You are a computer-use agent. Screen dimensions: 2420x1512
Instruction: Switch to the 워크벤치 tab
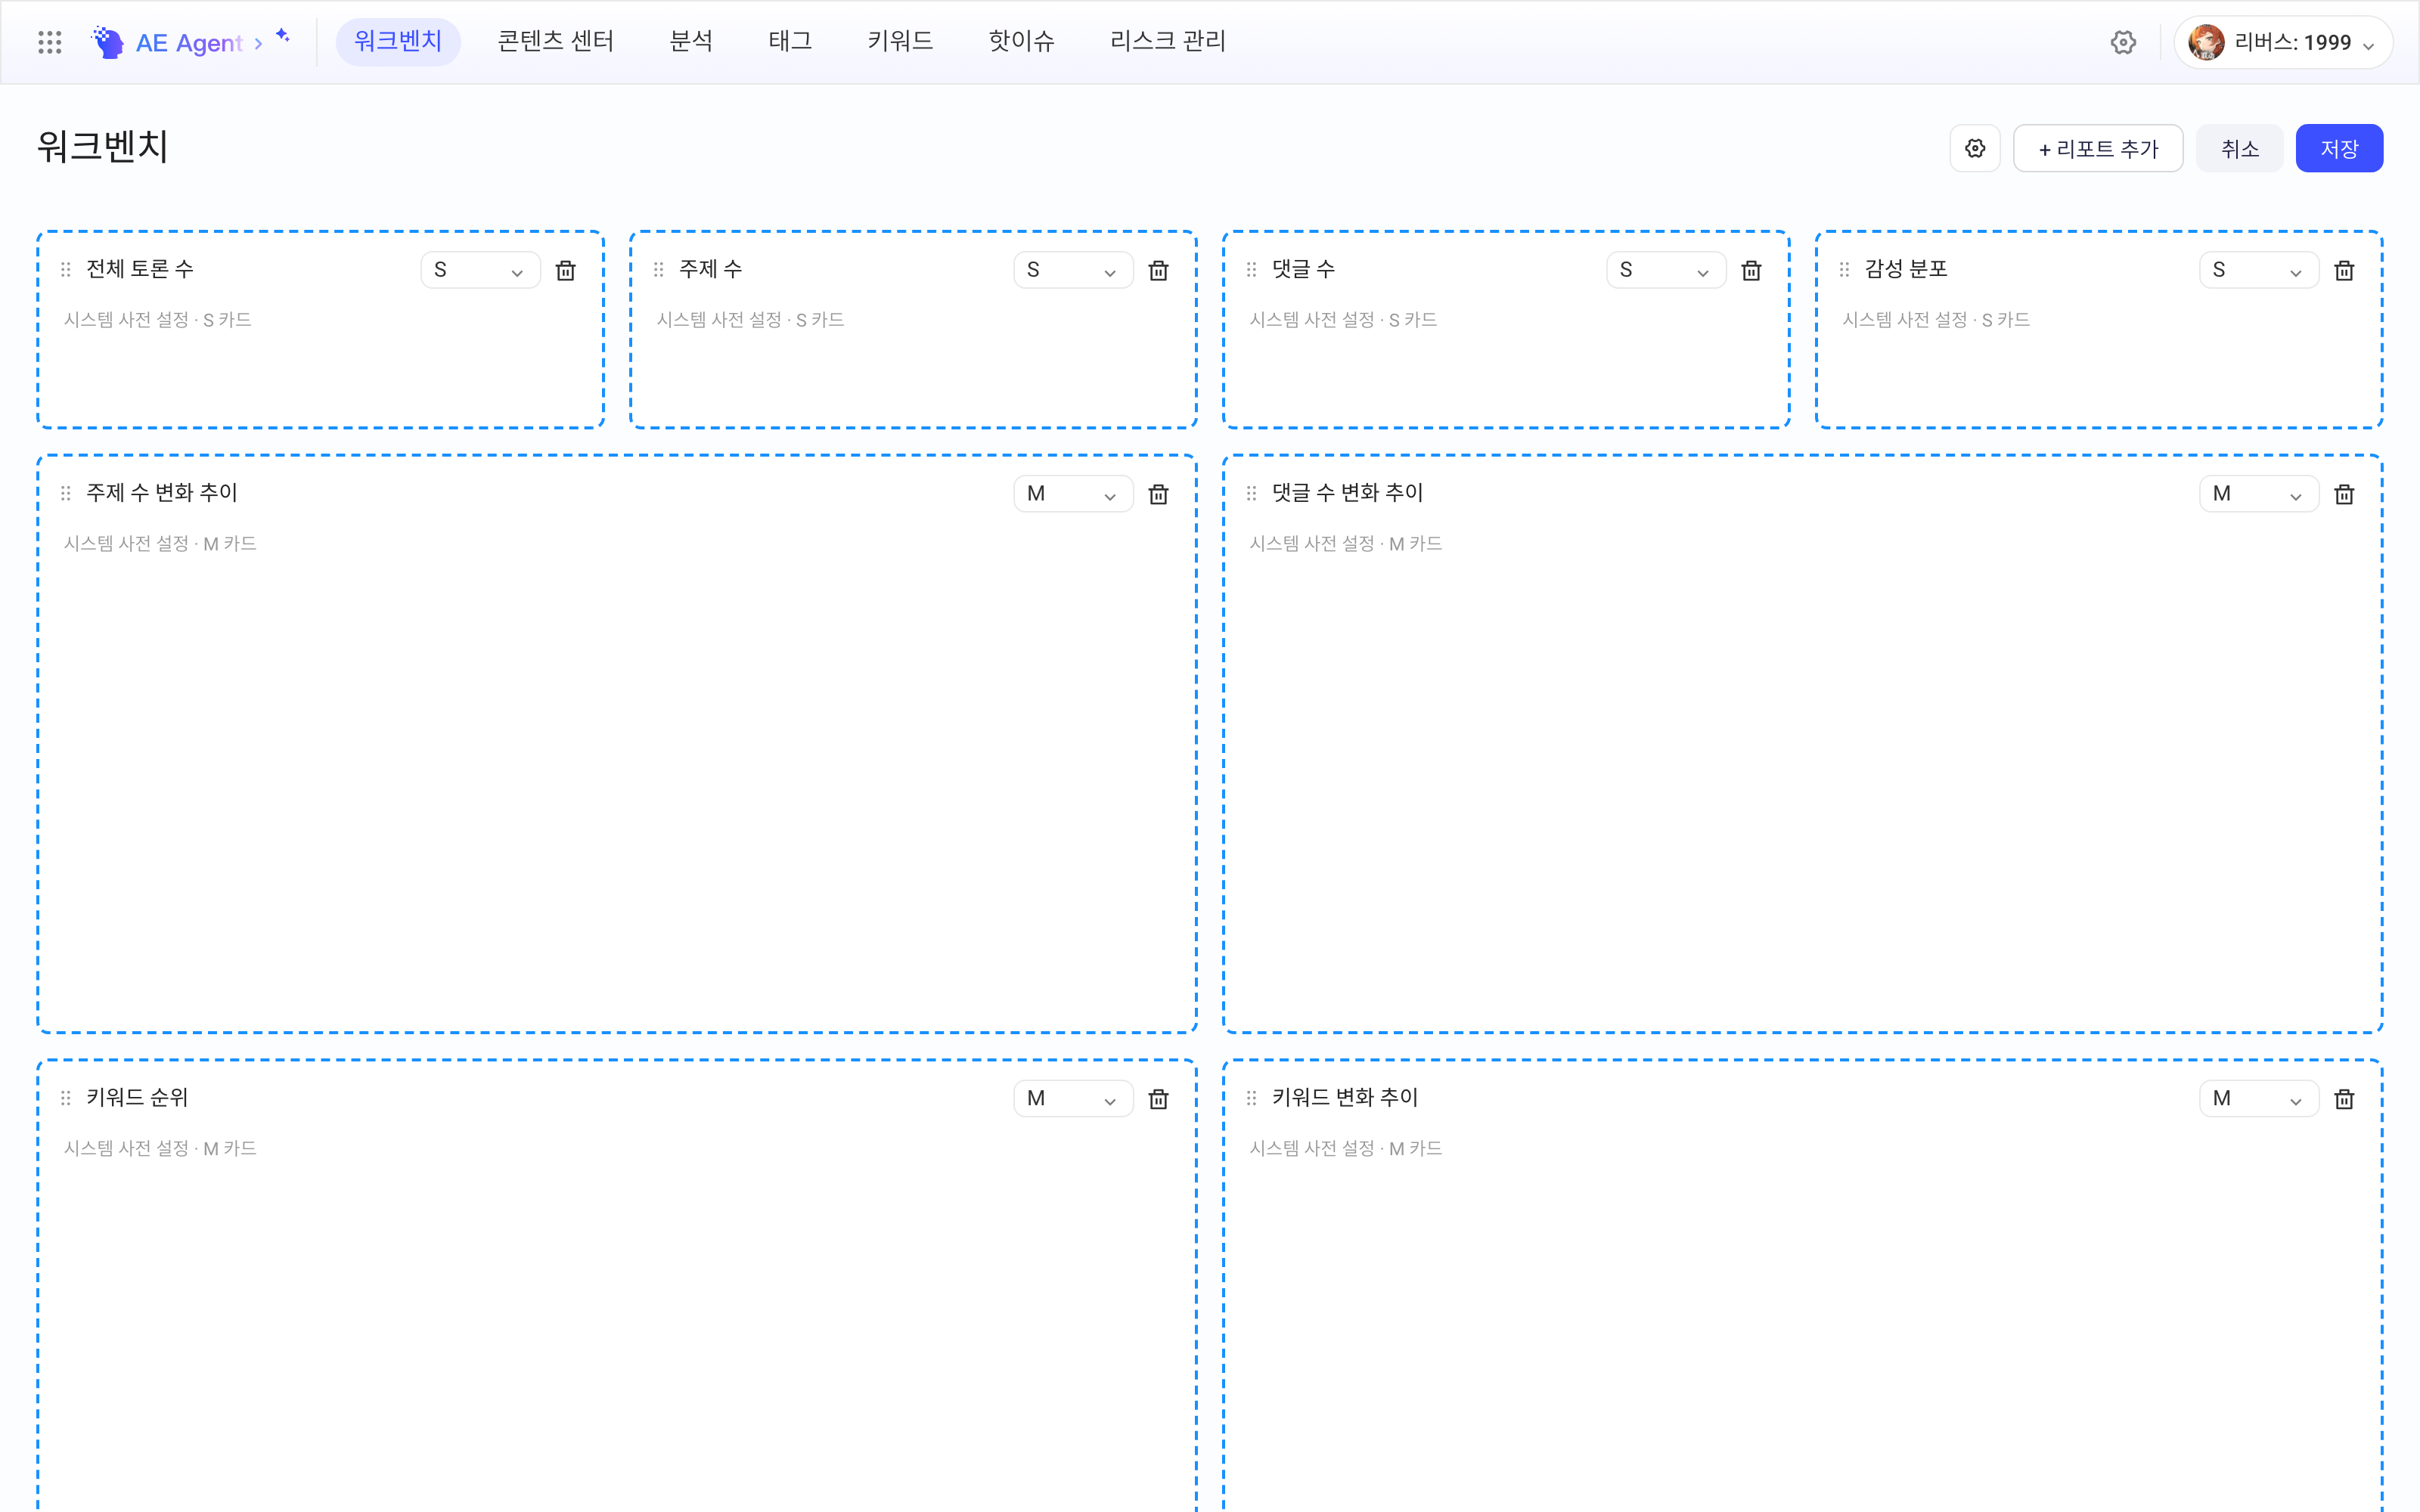point(398,42)
